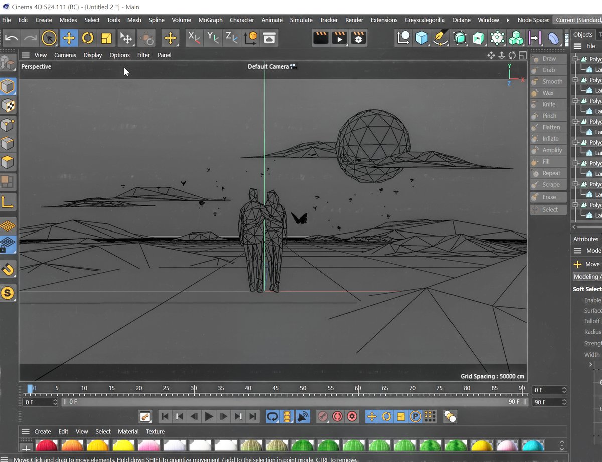Screen dimensions: 602x462
Task: Click end frame 90 F stepper arrows
Action: click(564, 402)
